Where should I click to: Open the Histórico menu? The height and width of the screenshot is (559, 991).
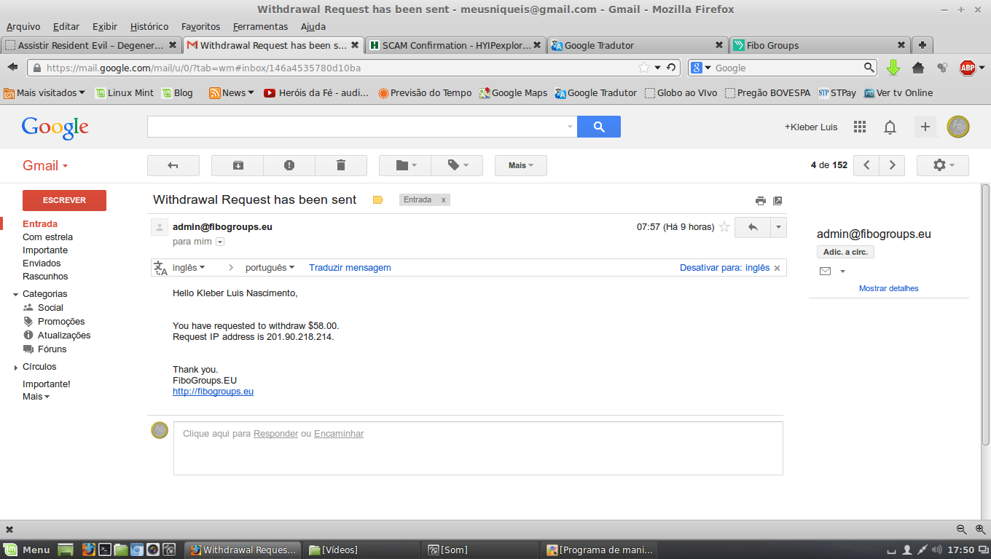point(149,26)
